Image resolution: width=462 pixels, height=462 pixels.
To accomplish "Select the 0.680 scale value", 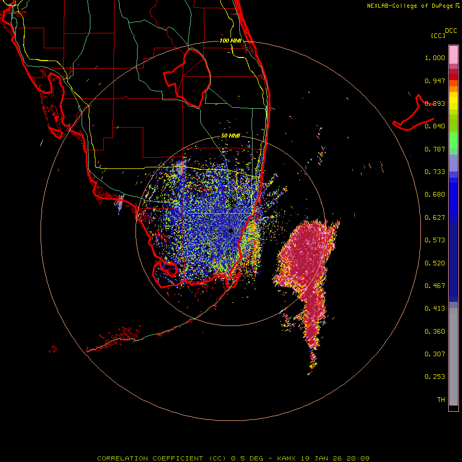I will coord(435,195).
